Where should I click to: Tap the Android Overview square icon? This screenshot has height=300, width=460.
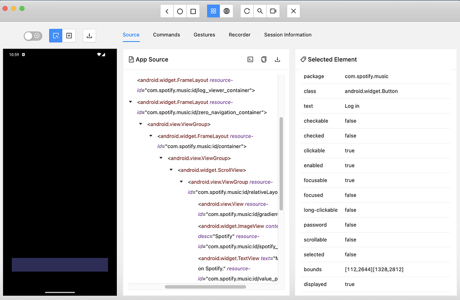click(x=193, y=11)
